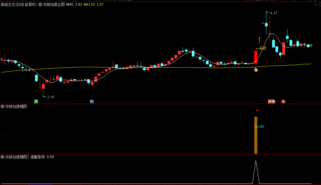Click the 4.27 high price label

pos(274,13)
